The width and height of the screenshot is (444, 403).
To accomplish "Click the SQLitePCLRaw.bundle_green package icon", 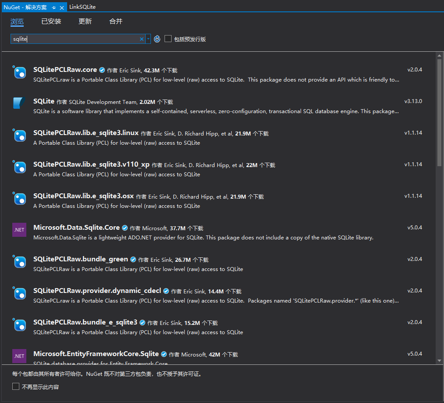I will 19,262.
